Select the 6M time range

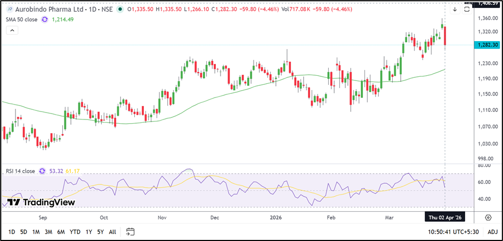61,231
